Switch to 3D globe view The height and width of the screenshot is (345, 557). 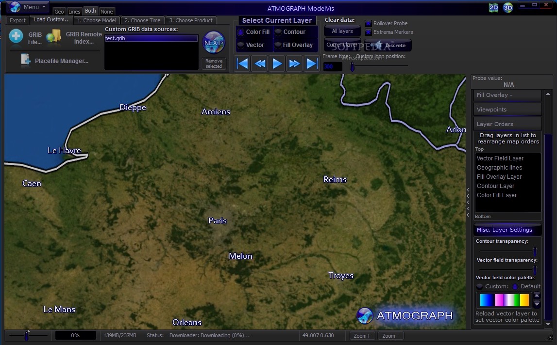pyautogui.click(x=508, y=7)
